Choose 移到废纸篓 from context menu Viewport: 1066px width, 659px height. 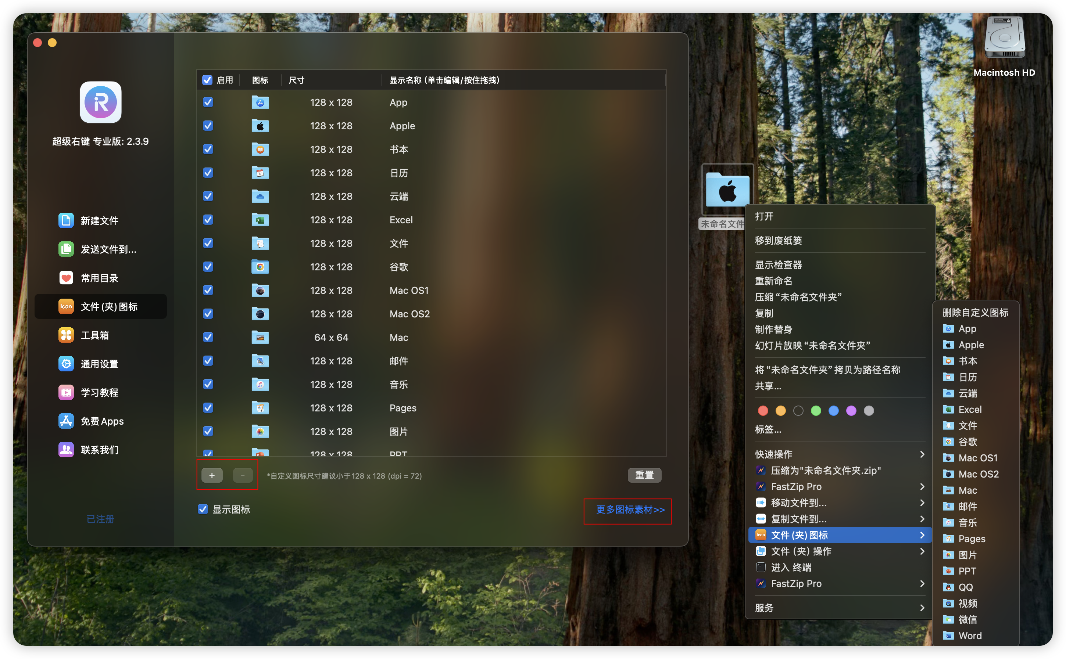tap(779, 241)
